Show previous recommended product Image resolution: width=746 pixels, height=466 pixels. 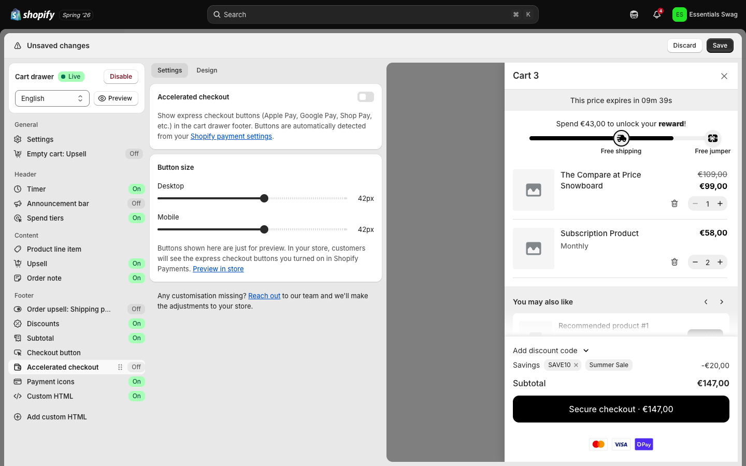(706, 302)
